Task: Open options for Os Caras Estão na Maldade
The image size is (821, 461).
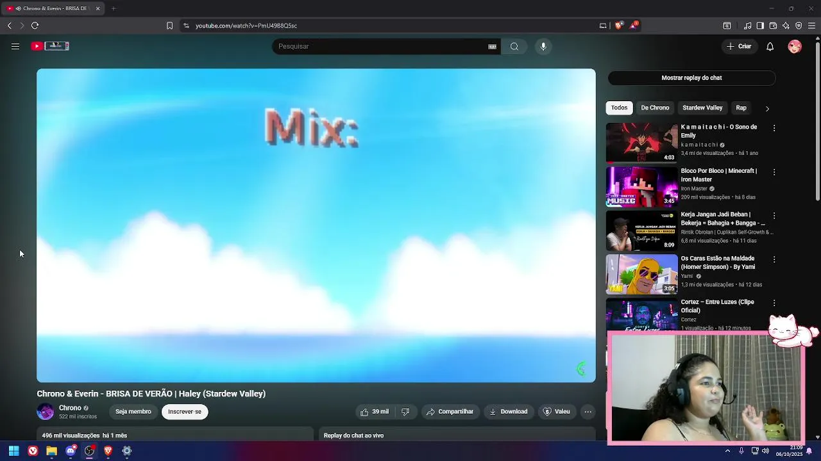Action: (x=774, y=259)
